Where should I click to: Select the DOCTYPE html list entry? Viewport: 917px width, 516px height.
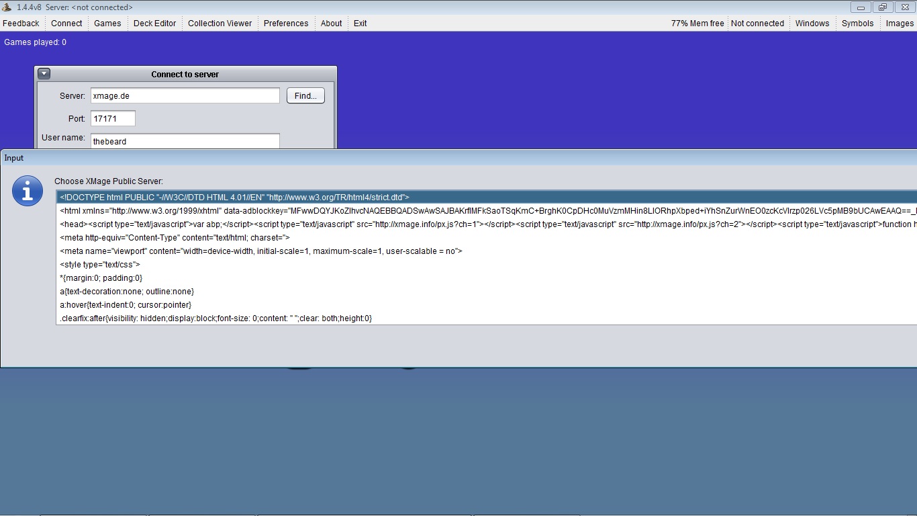234,198
